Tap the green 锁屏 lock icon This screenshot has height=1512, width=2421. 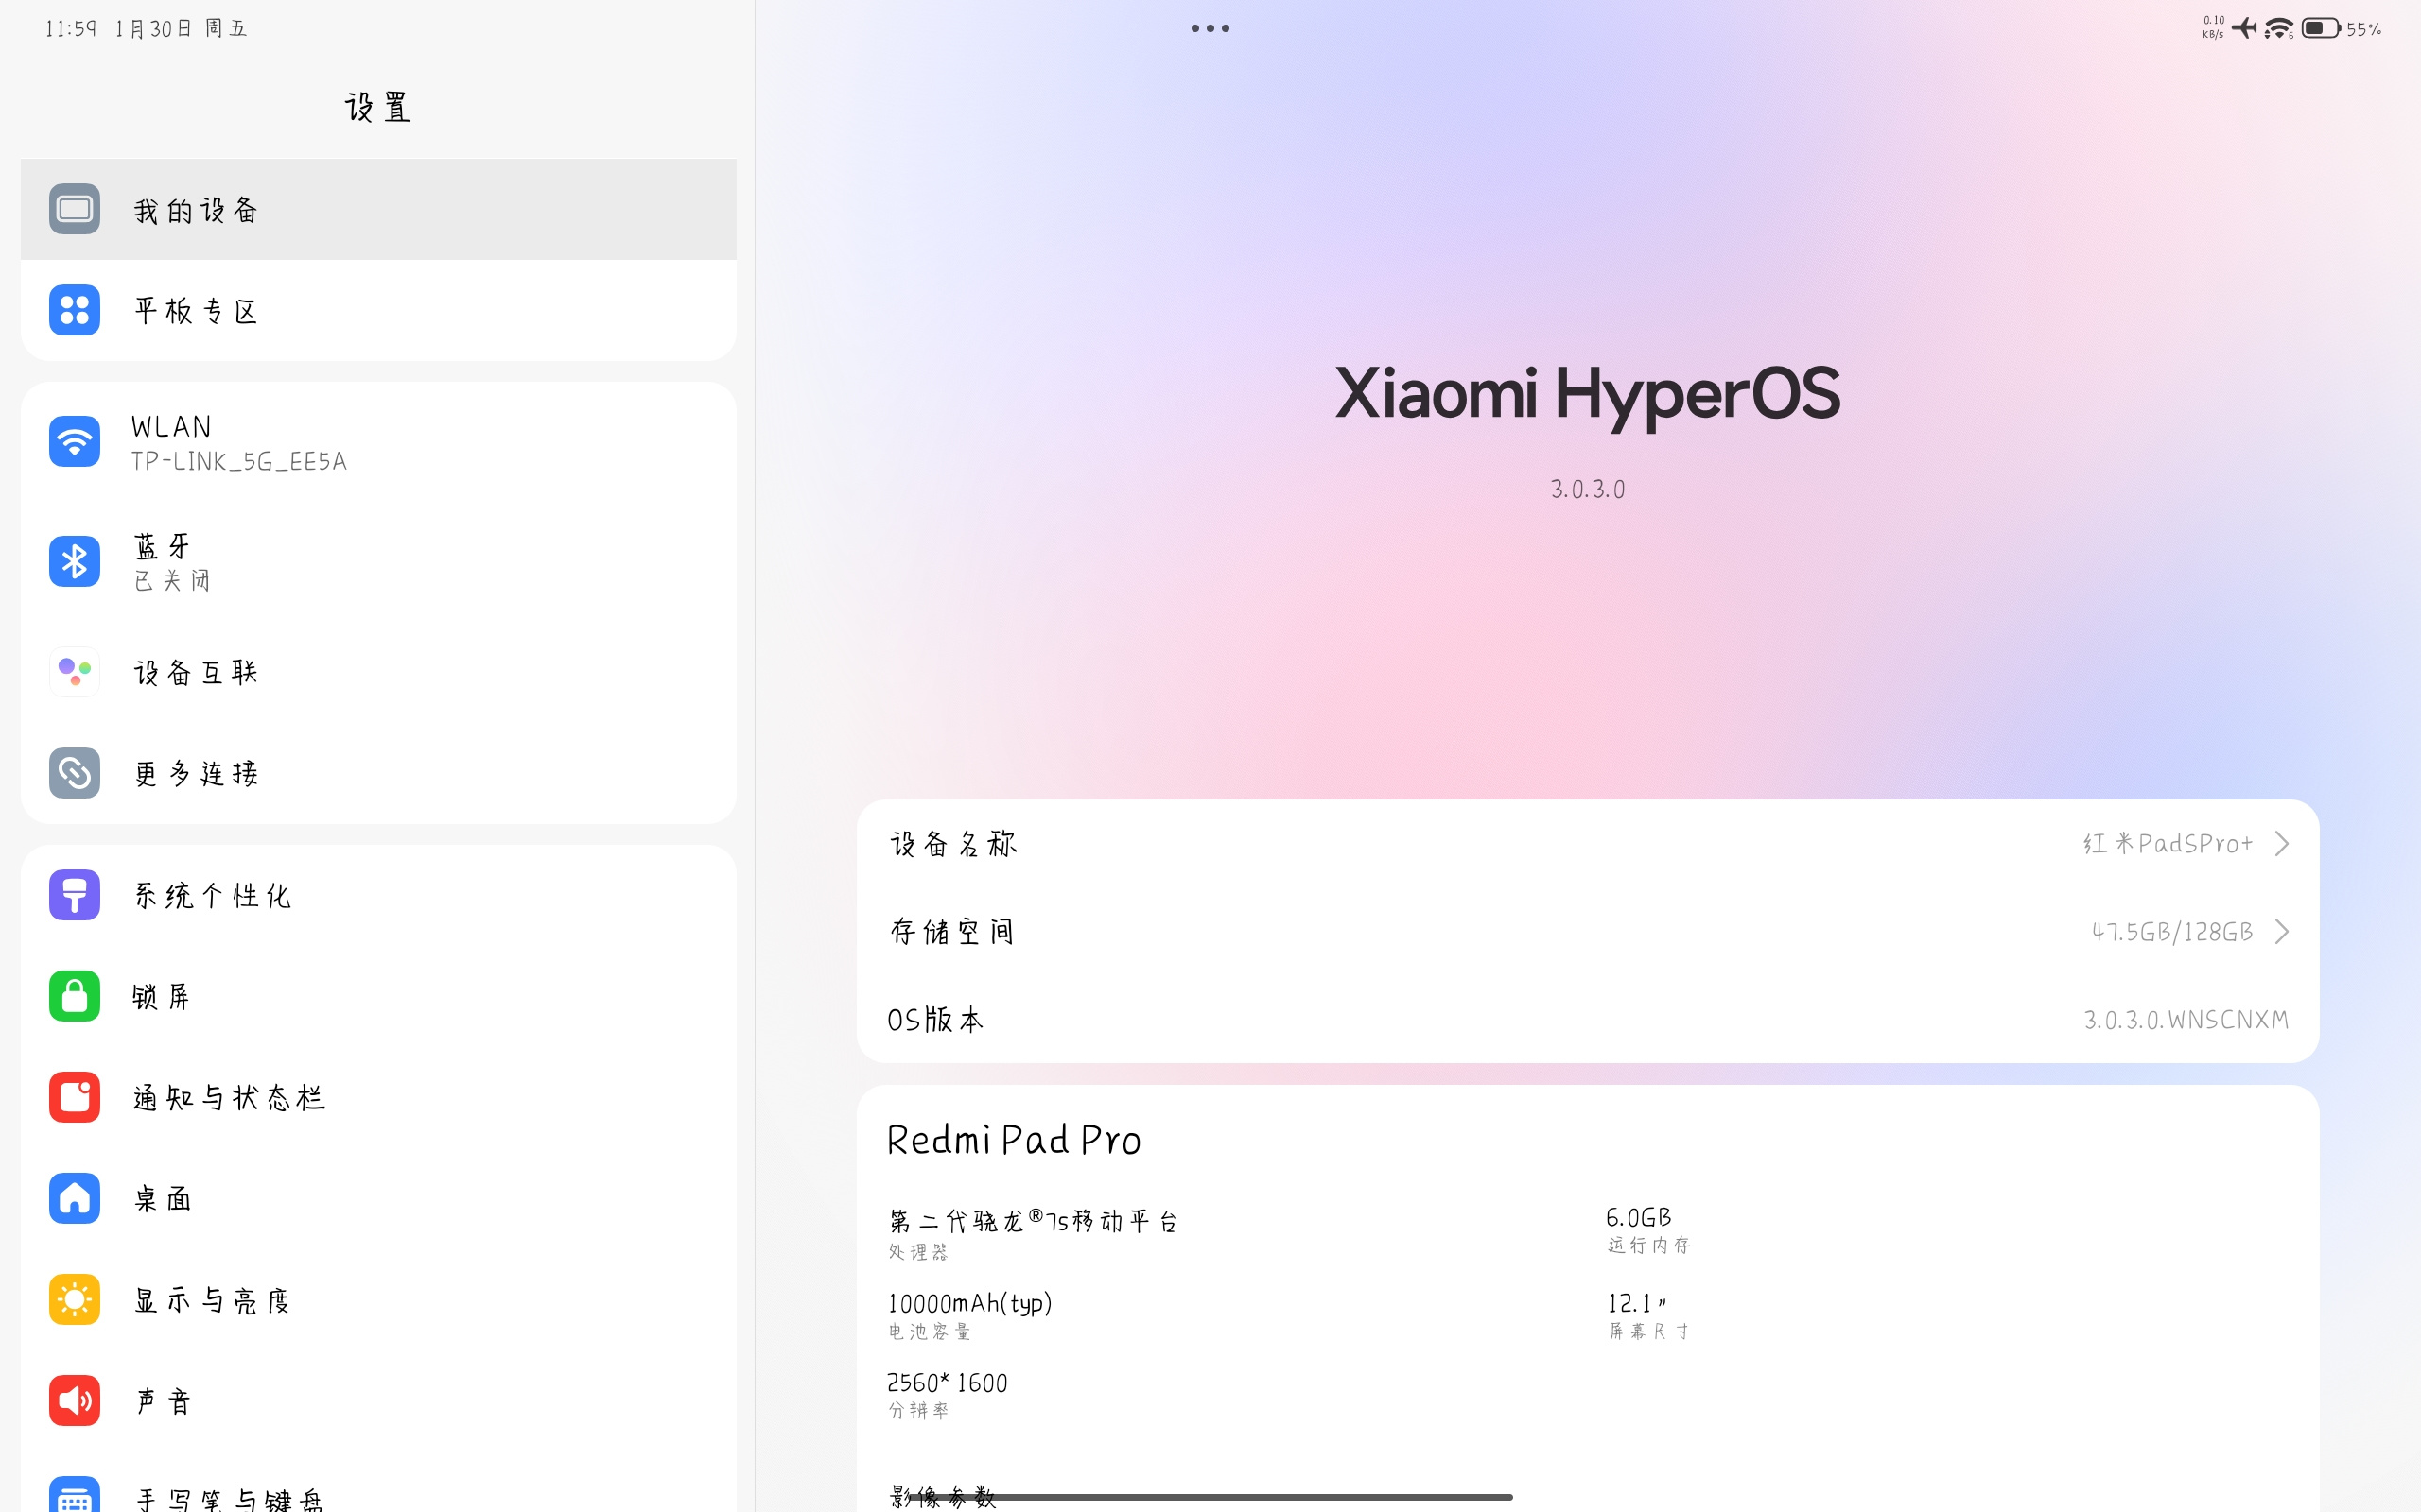[74, 996]
